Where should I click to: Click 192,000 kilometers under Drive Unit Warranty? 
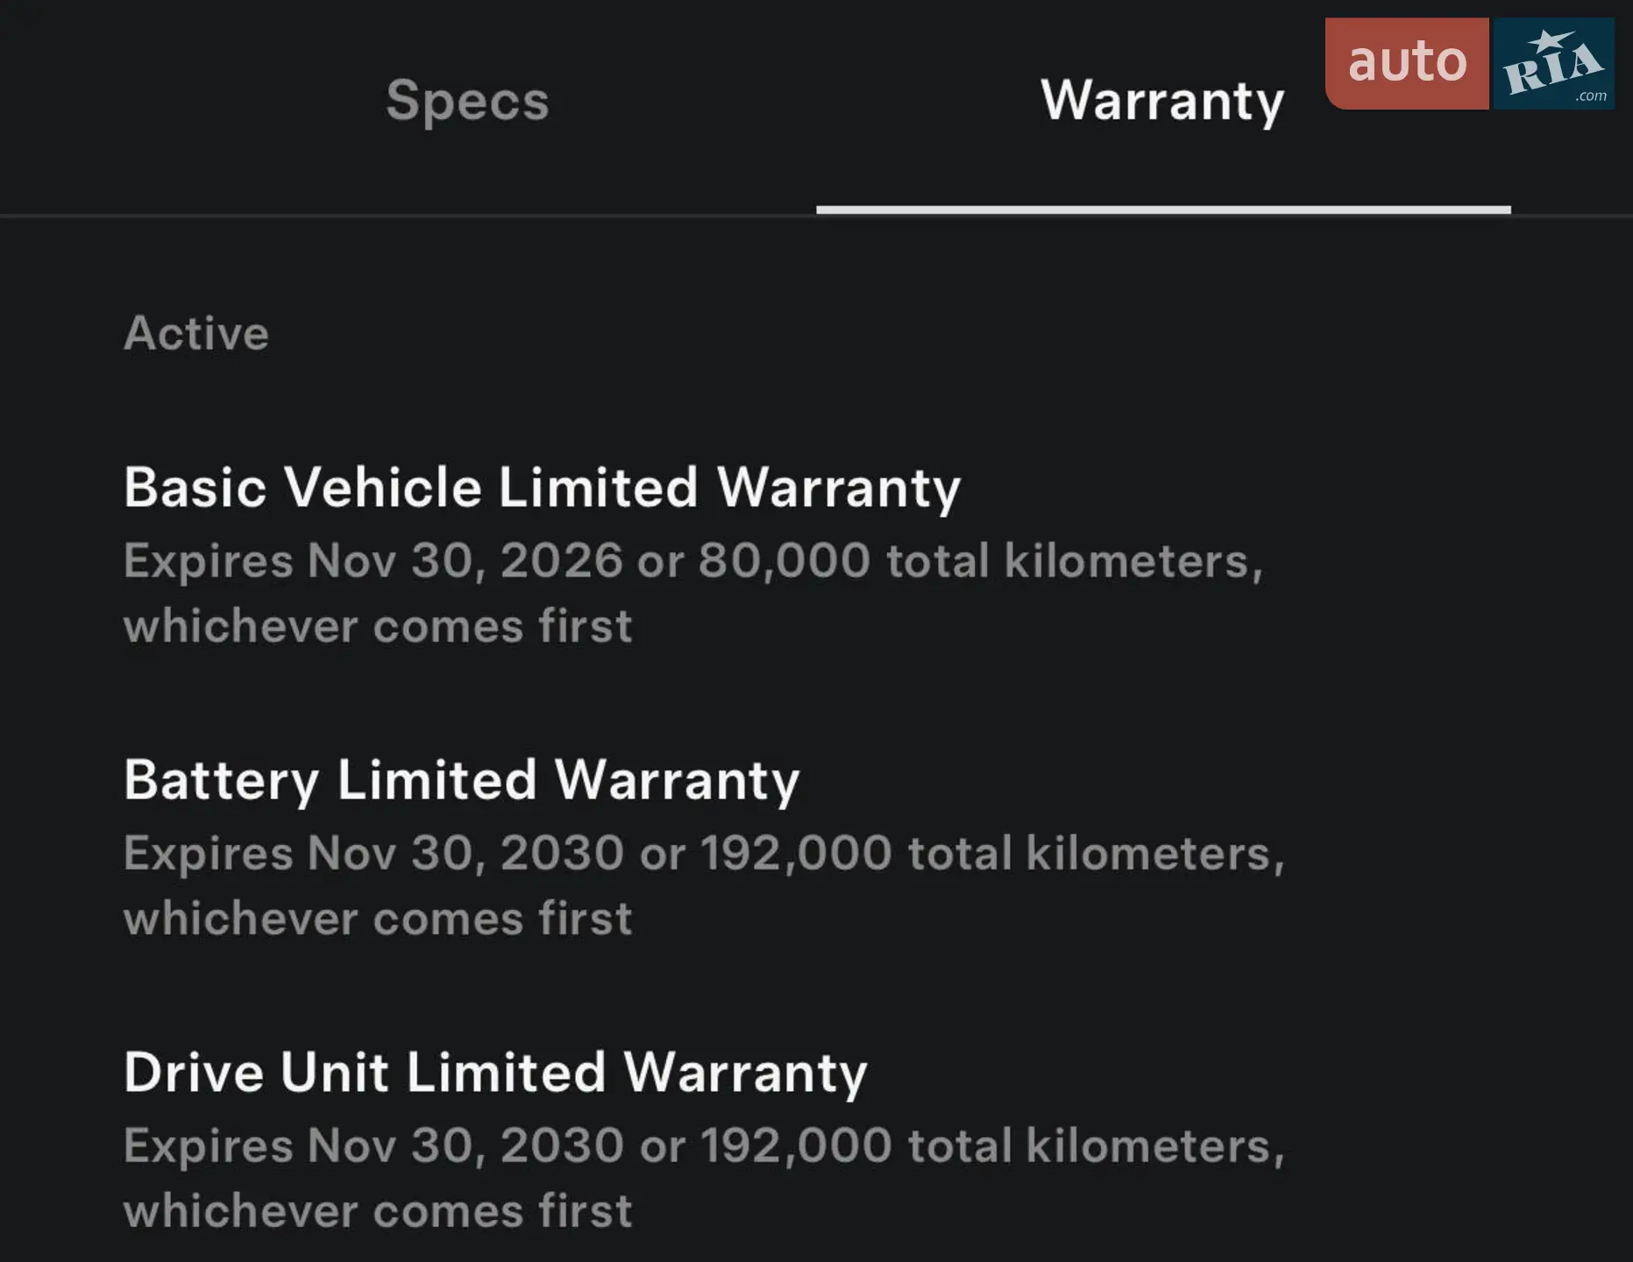click(992, 1145)
